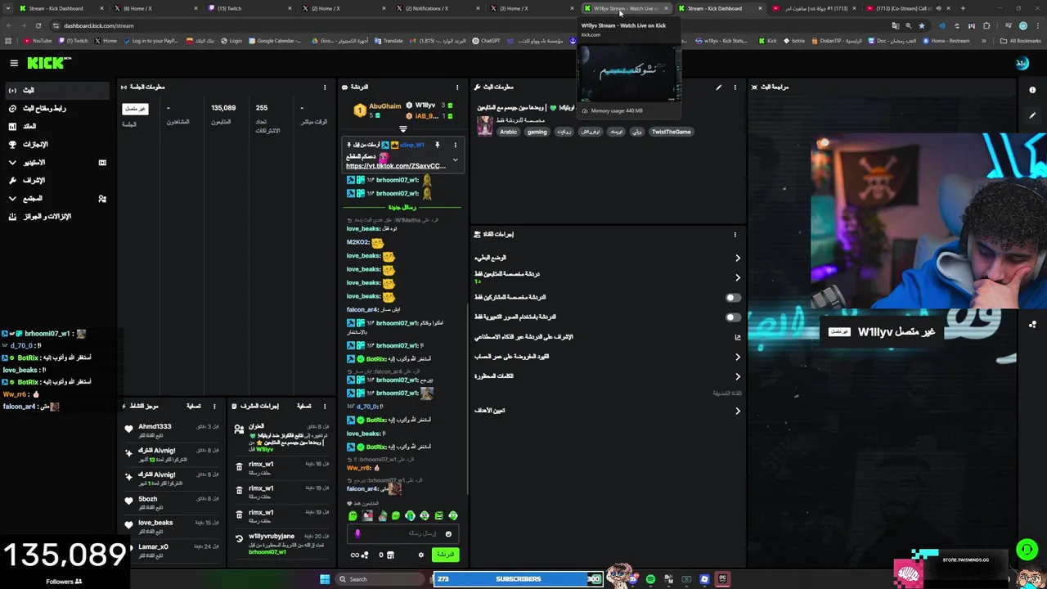Open pinned message three-dot menu
1047x589 pixels.
pos(456,145)
